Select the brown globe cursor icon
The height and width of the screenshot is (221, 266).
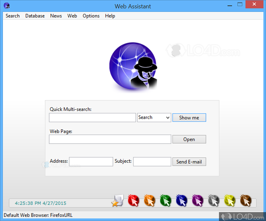246,200
